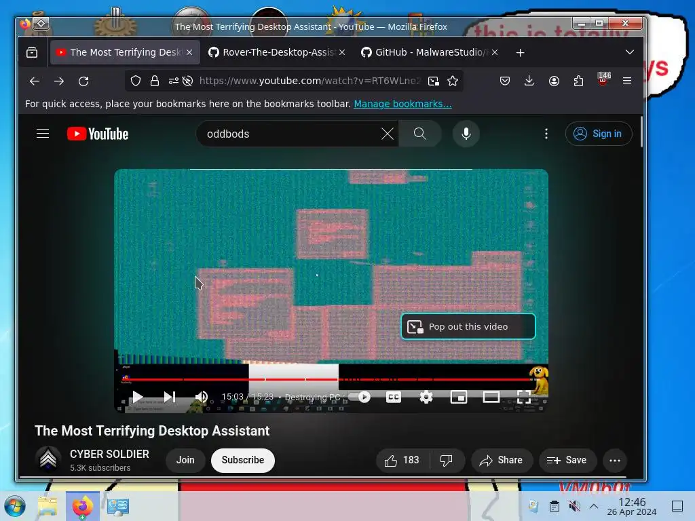Open the Firefox account icon
This screenshot has height=521, width=695.
[x=554, y=81]
